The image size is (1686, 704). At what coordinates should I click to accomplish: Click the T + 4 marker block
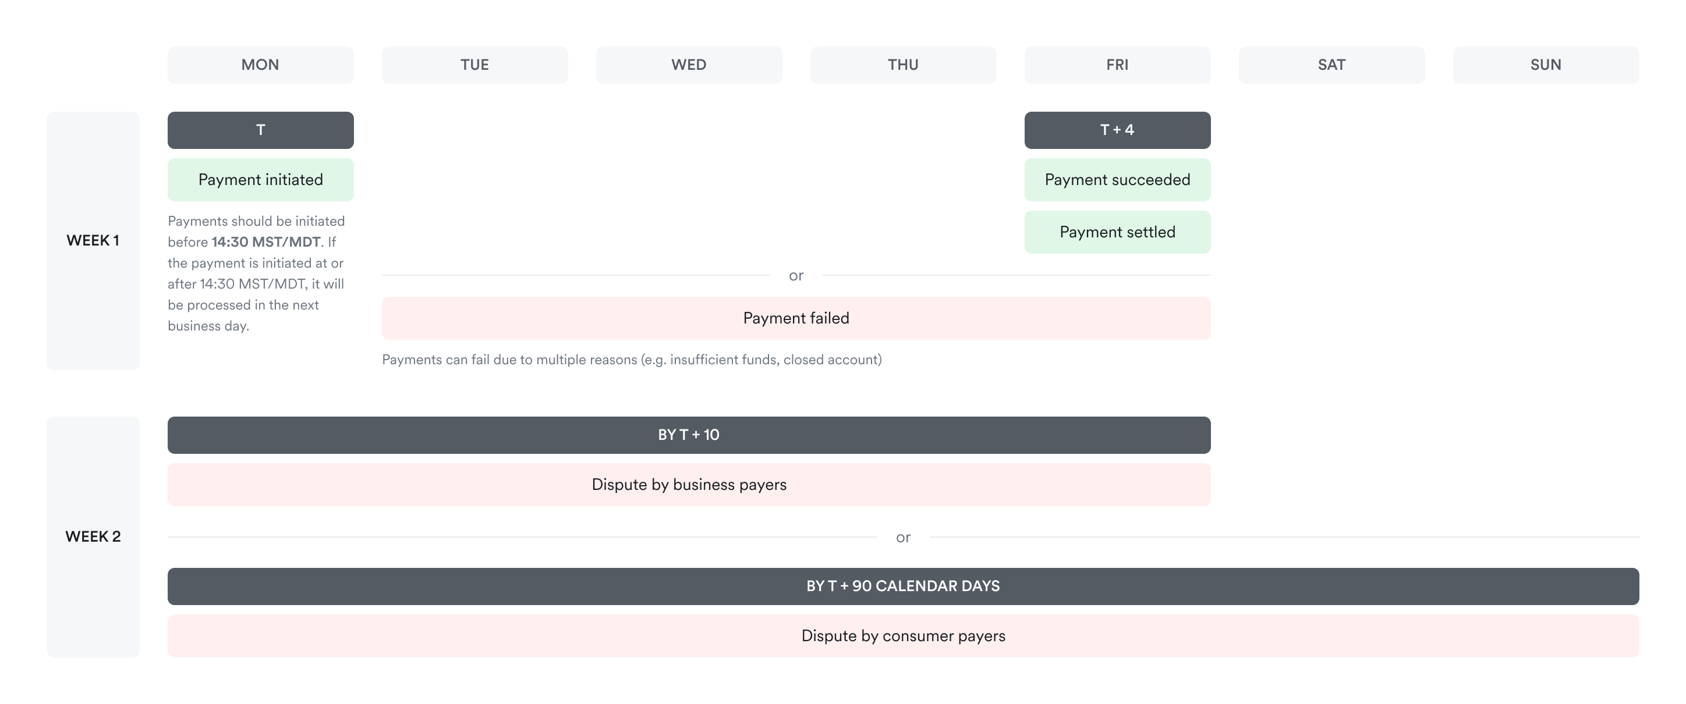point(1117,130)
